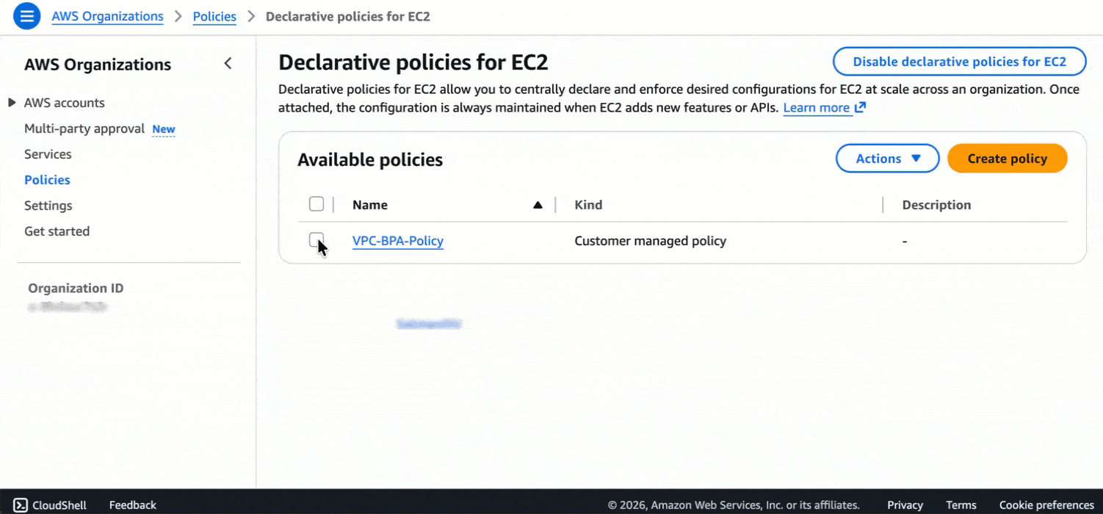Collapse the AWS Organizations sidebar
Screen dimensions: 1103x514
coord(228,64)
